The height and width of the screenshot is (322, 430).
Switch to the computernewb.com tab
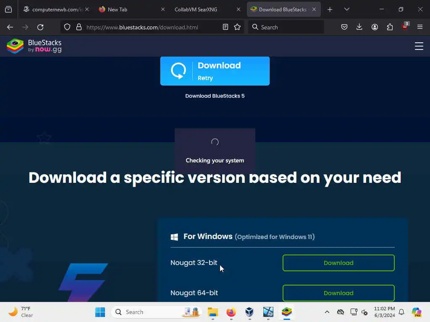tap(56, 9)
